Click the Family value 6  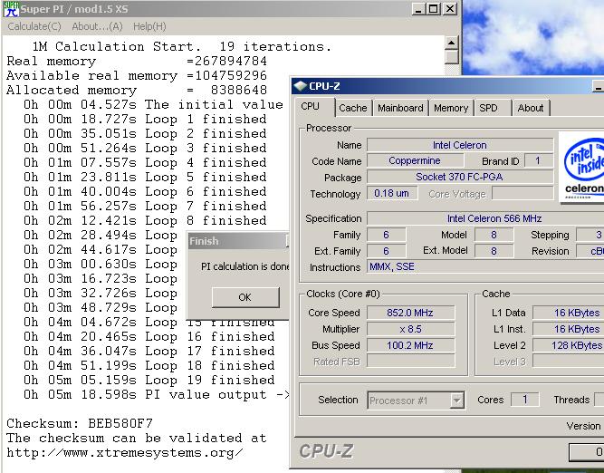tap(387, 235)
